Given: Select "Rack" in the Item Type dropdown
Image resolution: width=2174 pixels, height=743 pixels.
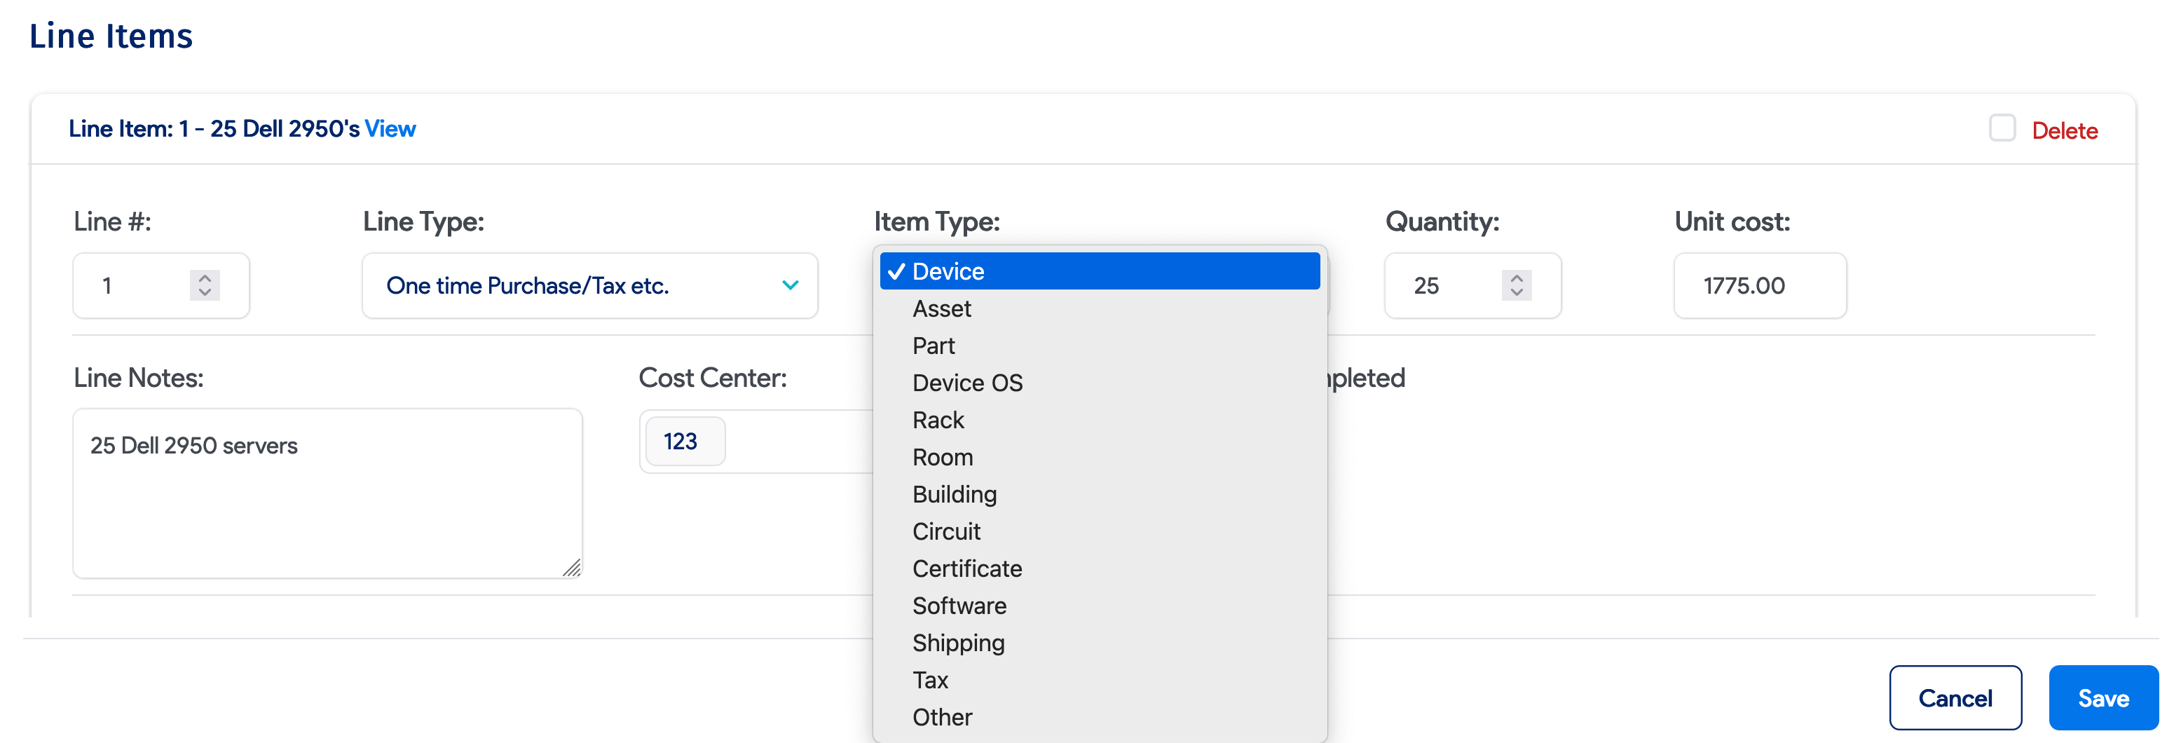Looking at the screenshot, I should (938, 420).
